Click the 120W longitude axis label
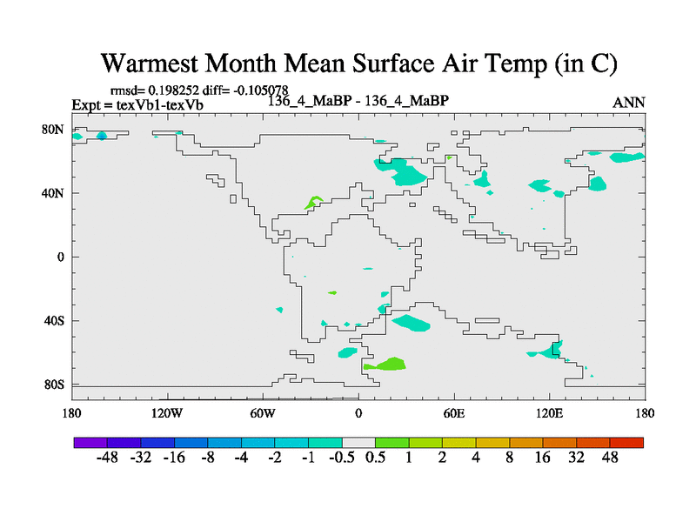 pyautogui.click(x=167, y=411)
